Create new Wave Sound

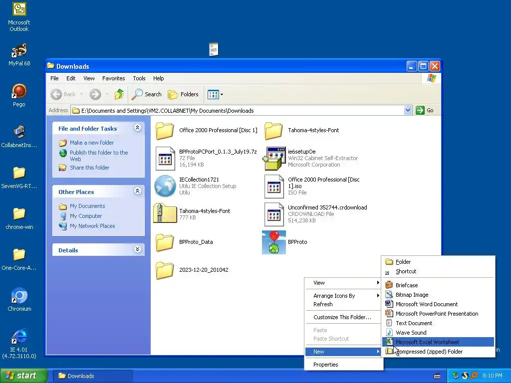pos(438,333)
